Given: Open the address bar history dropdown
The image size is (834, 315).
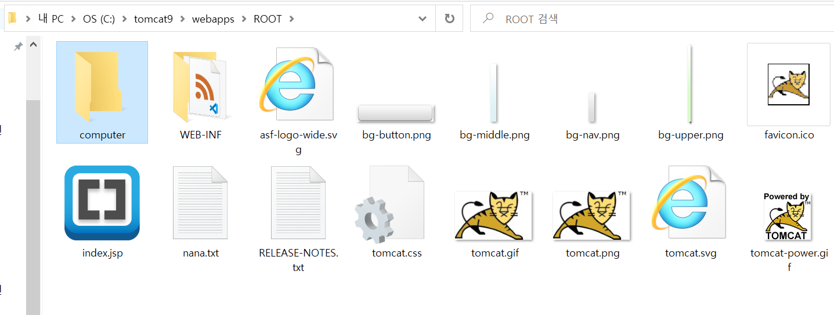Looking at the screenshot, I should tap(423, 19).
